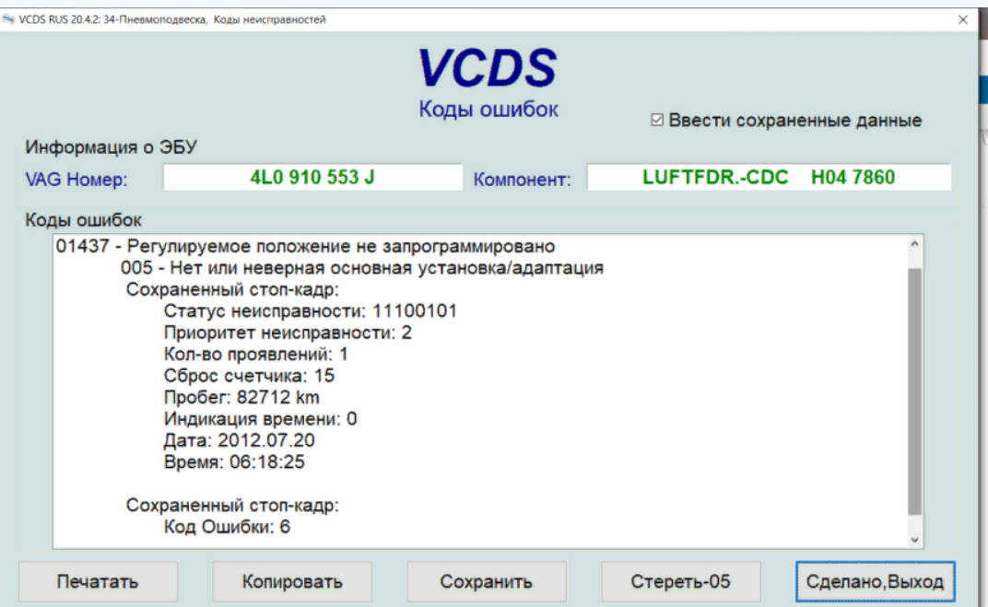Select line 005 Нет или неверная основная установка
The height and width of the screenshot is (607, 988).
coord(361,268)
